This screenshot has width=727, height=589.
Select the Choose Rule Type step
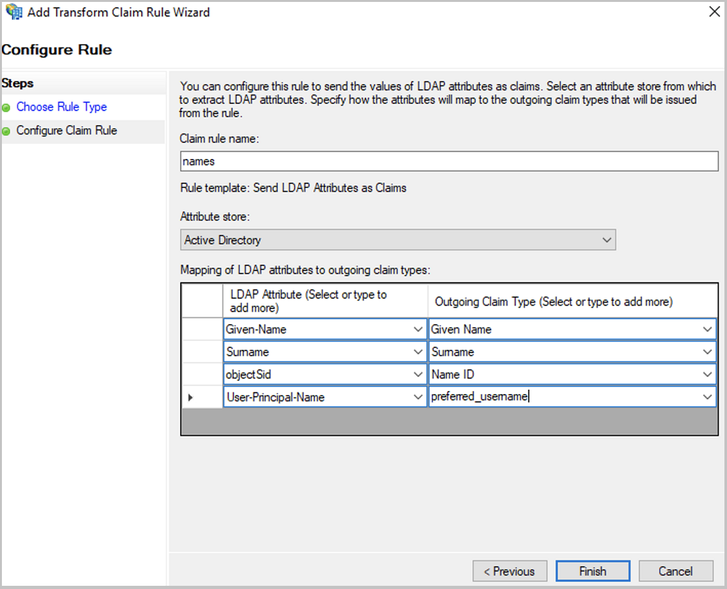pyautogui.click(x=61, y=107)
